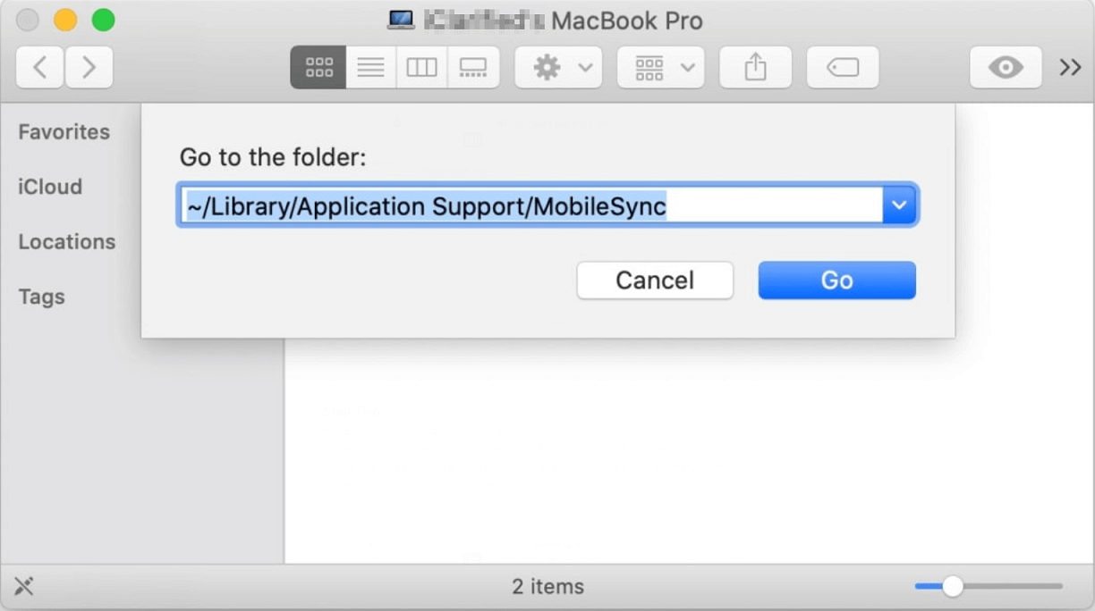This screenshot has width=1095, height=611.
Task: Click the Quick Look eye icon
Action: (x=1006, y=68)
